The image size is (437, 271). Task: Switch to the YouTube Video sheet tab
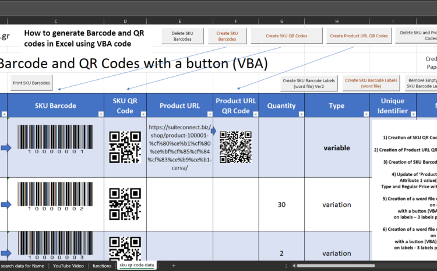pos(68,266)
